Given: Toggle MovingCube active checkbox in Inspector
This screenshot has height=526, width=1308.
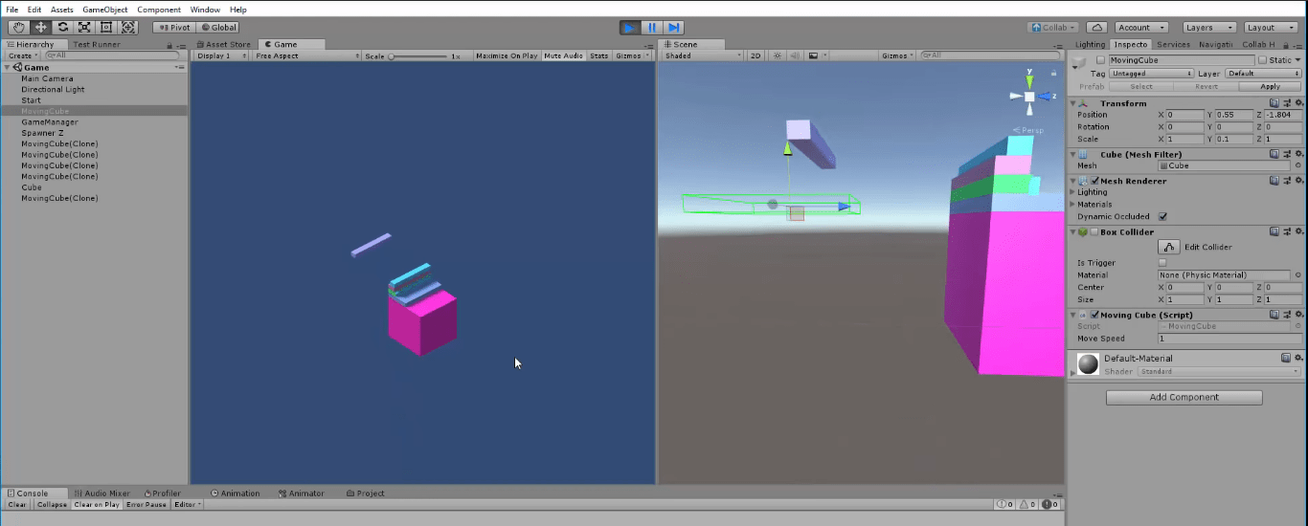Looking at the screenshot, I should point(1100,60).
